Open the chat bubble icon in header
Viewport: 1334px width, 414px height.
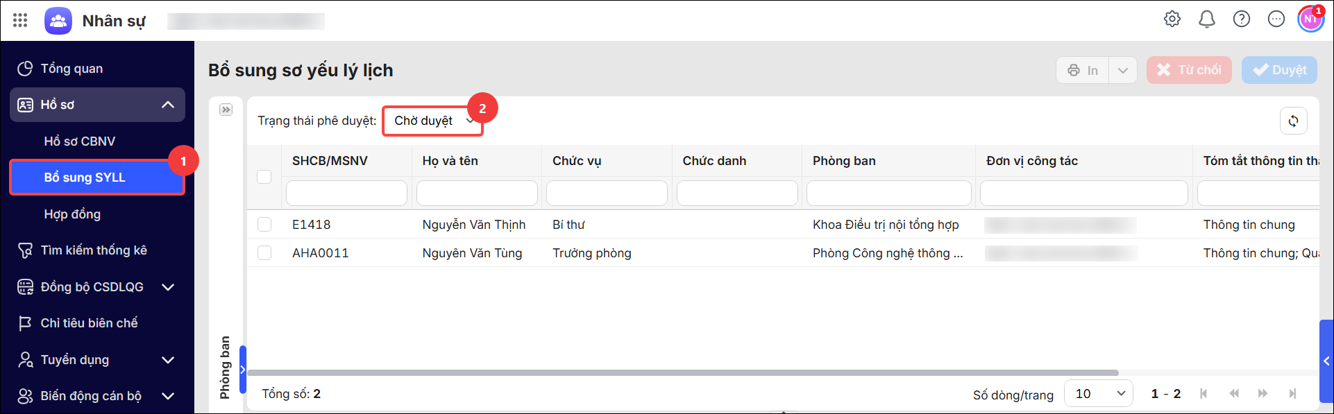point(1276,19)
